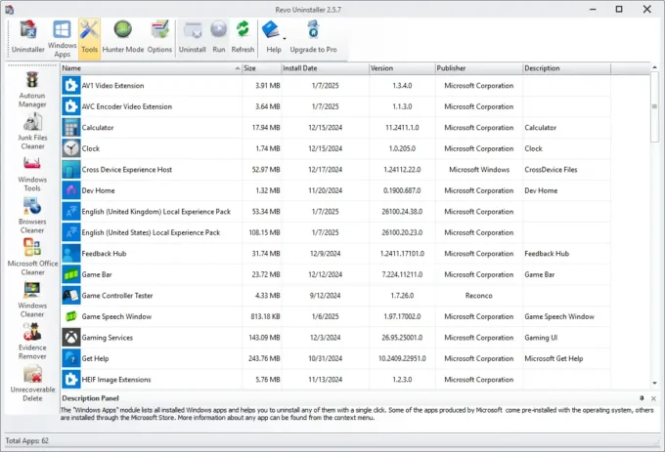Expand the Help dropdown arrow
The height and width of the screenshot is (452, 665).
coord(285,39)
